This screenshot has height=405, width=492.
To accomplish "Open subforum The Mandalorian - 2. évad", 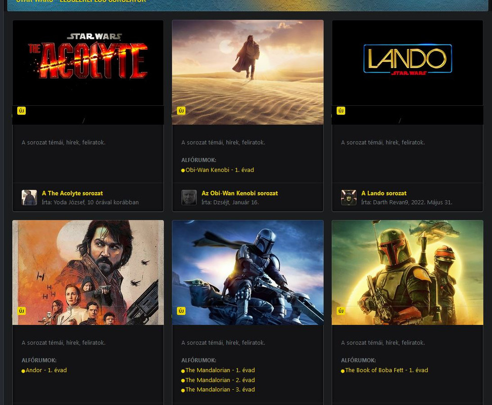I will (220, 380).
